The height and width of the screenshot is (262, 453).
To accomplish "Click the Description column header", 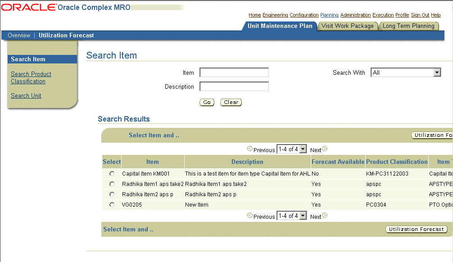I will click(x=247, y=162).
